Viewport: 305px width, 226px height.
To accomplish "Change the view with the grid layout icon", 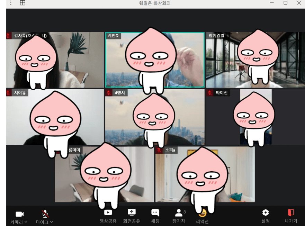I will 23,3.
